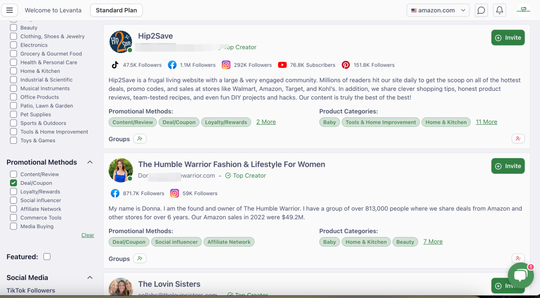
Task: Collapse the Social Media section
Action: (x=90, y=278)
